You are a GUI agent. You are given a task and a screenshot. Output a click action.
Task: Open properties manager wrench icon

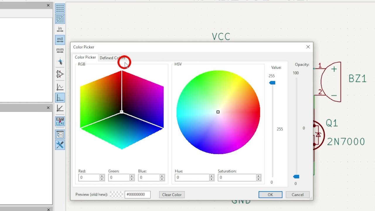tap(60, 145)
